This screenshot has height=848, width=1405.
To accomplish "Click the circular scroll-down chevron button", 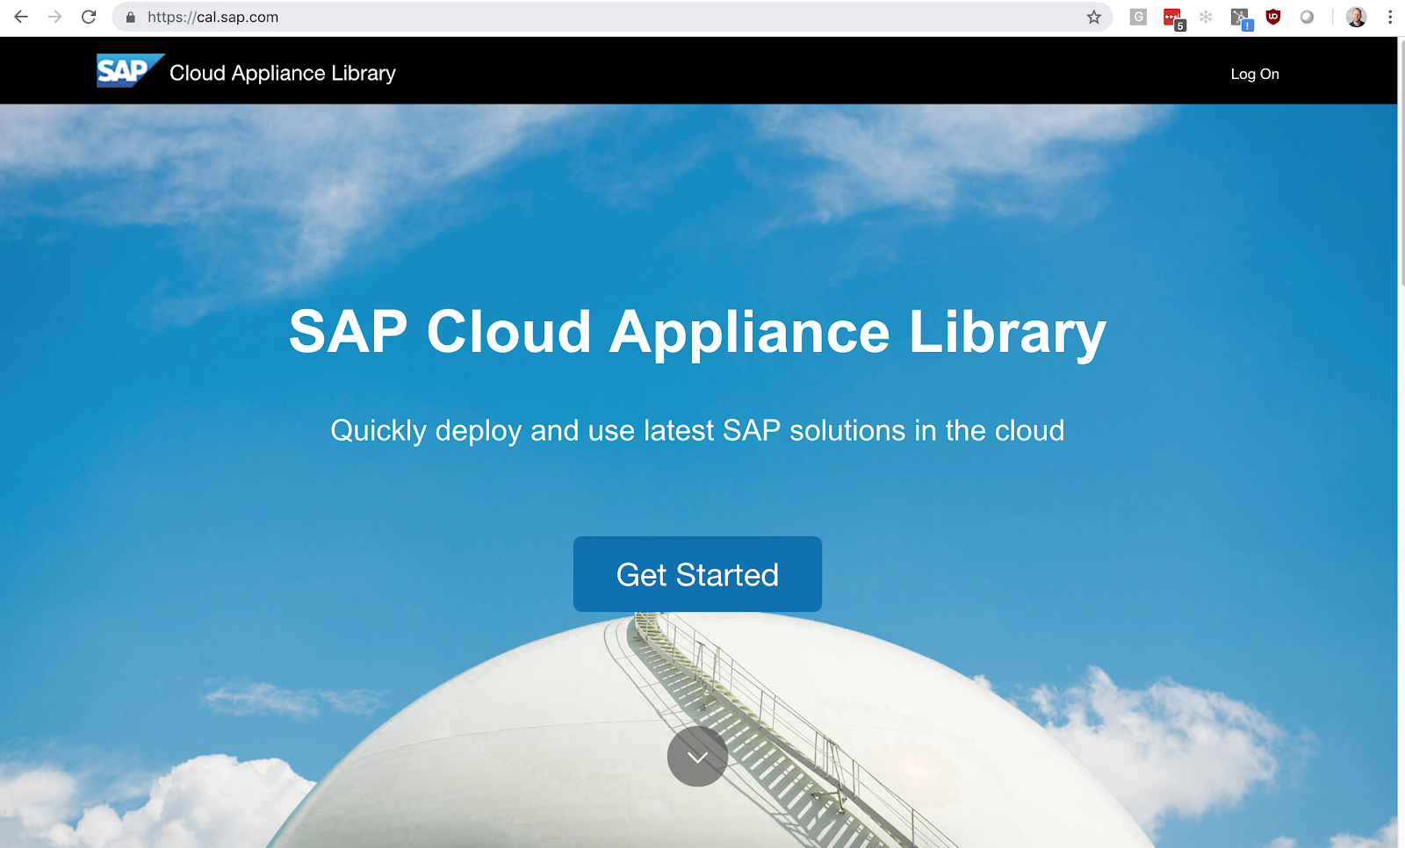I will coord(697,756).
